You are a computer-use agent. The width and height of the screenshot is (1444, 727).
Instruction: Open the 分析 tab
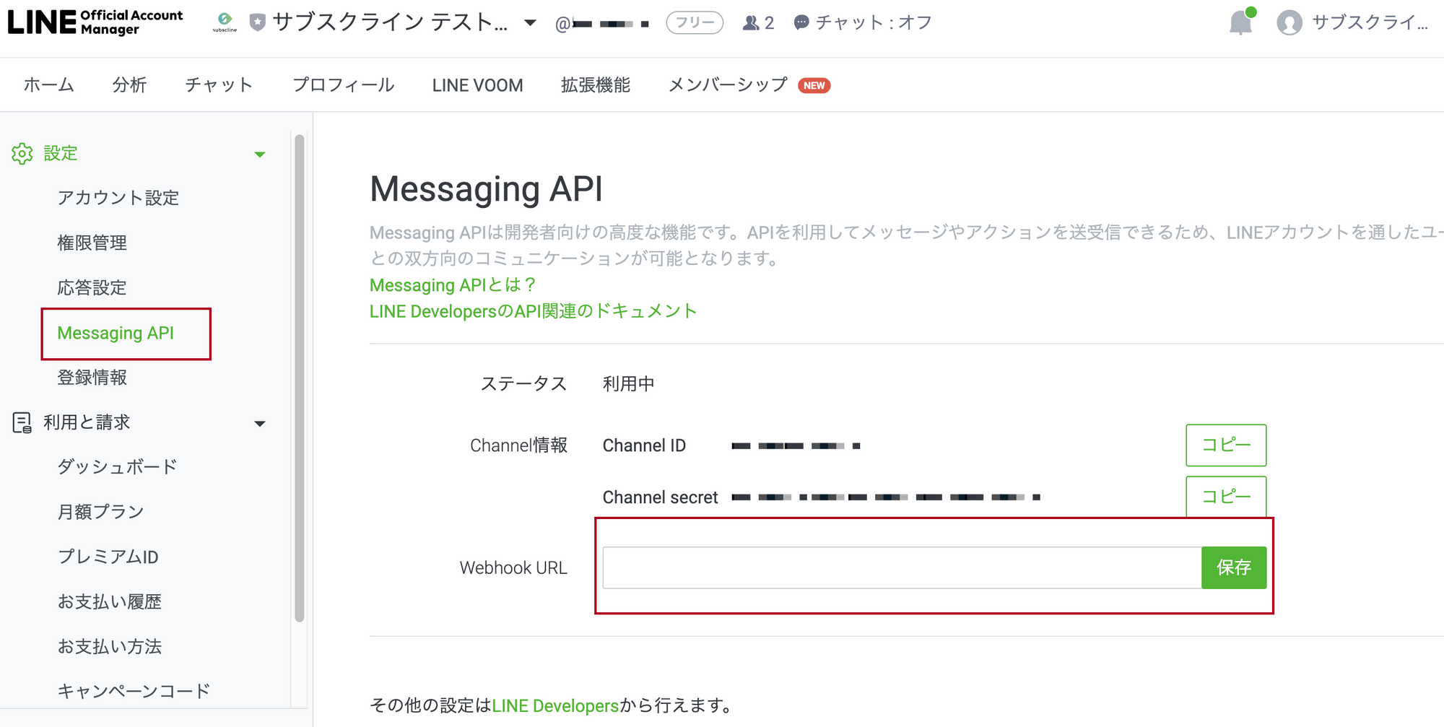click(130, 85)
